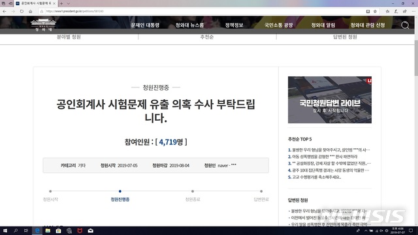Switch to 추천순 tab
Viewport: 418px width, 235px height.
[x=207, y=37]
